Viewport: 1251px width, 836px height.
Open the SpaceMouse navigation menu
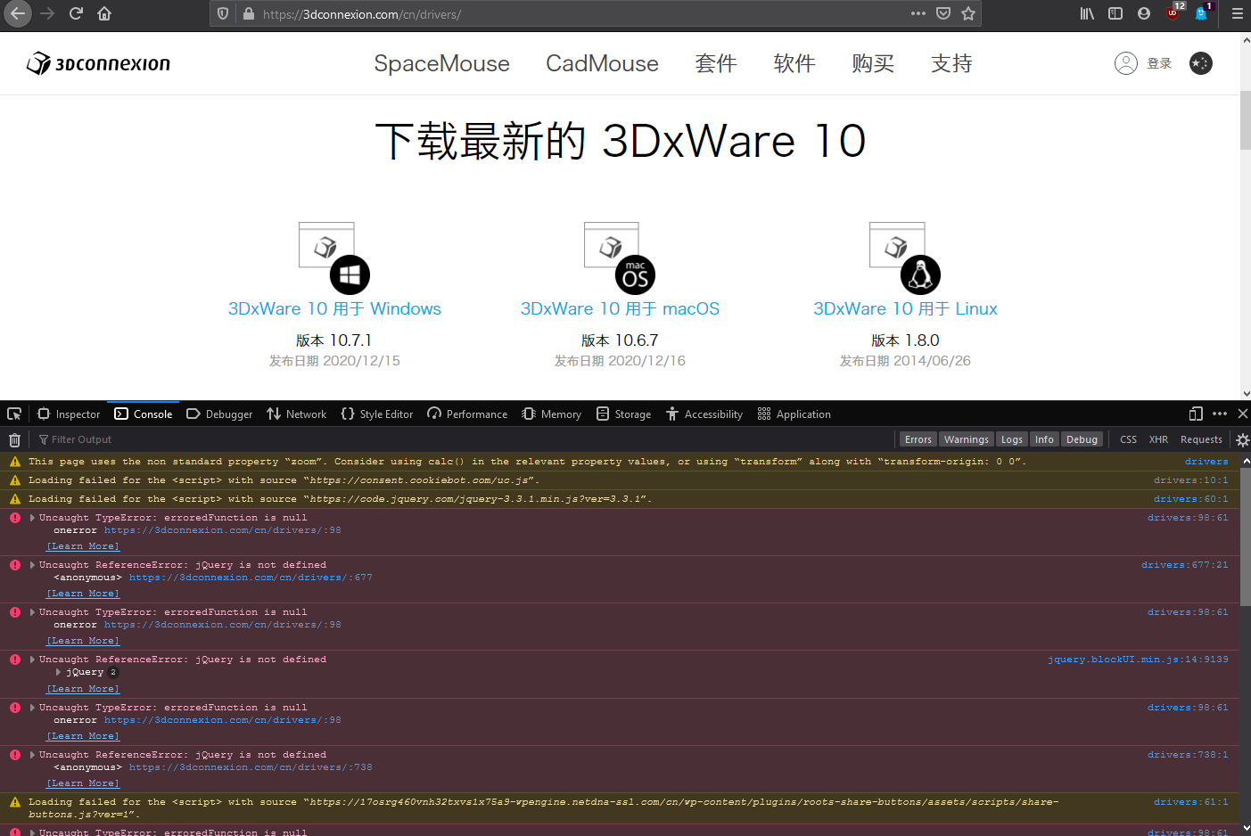[441, 63]
